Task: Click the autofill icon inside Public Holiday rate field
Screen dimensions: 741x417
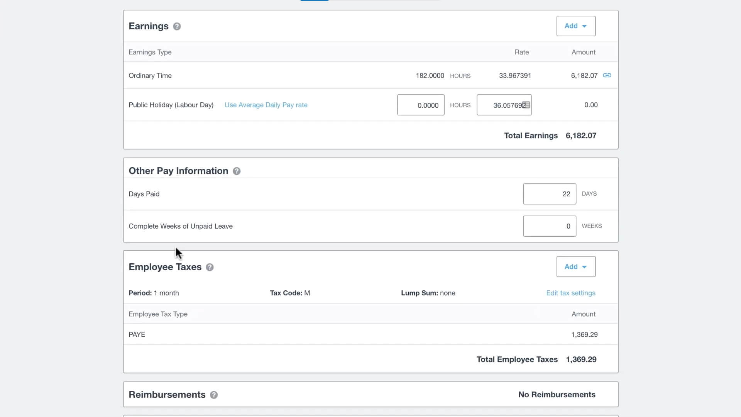Action: coord(526,105)
